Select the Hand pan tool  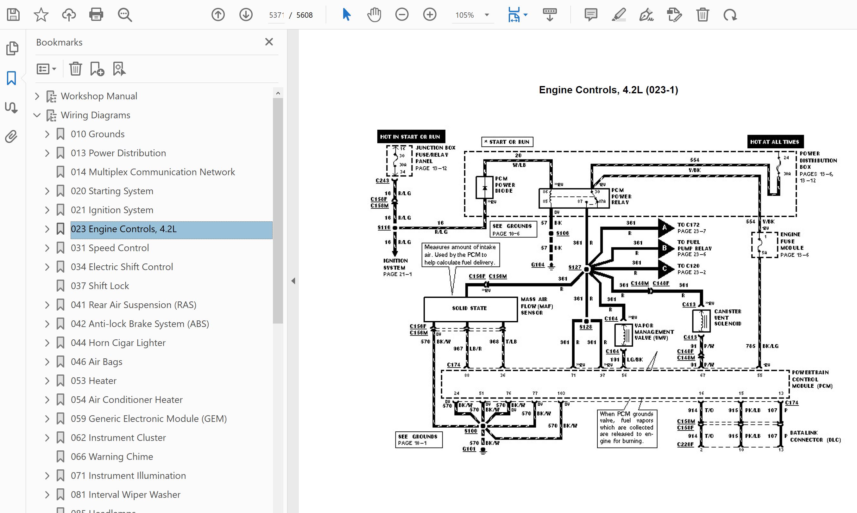click(374, 15)
